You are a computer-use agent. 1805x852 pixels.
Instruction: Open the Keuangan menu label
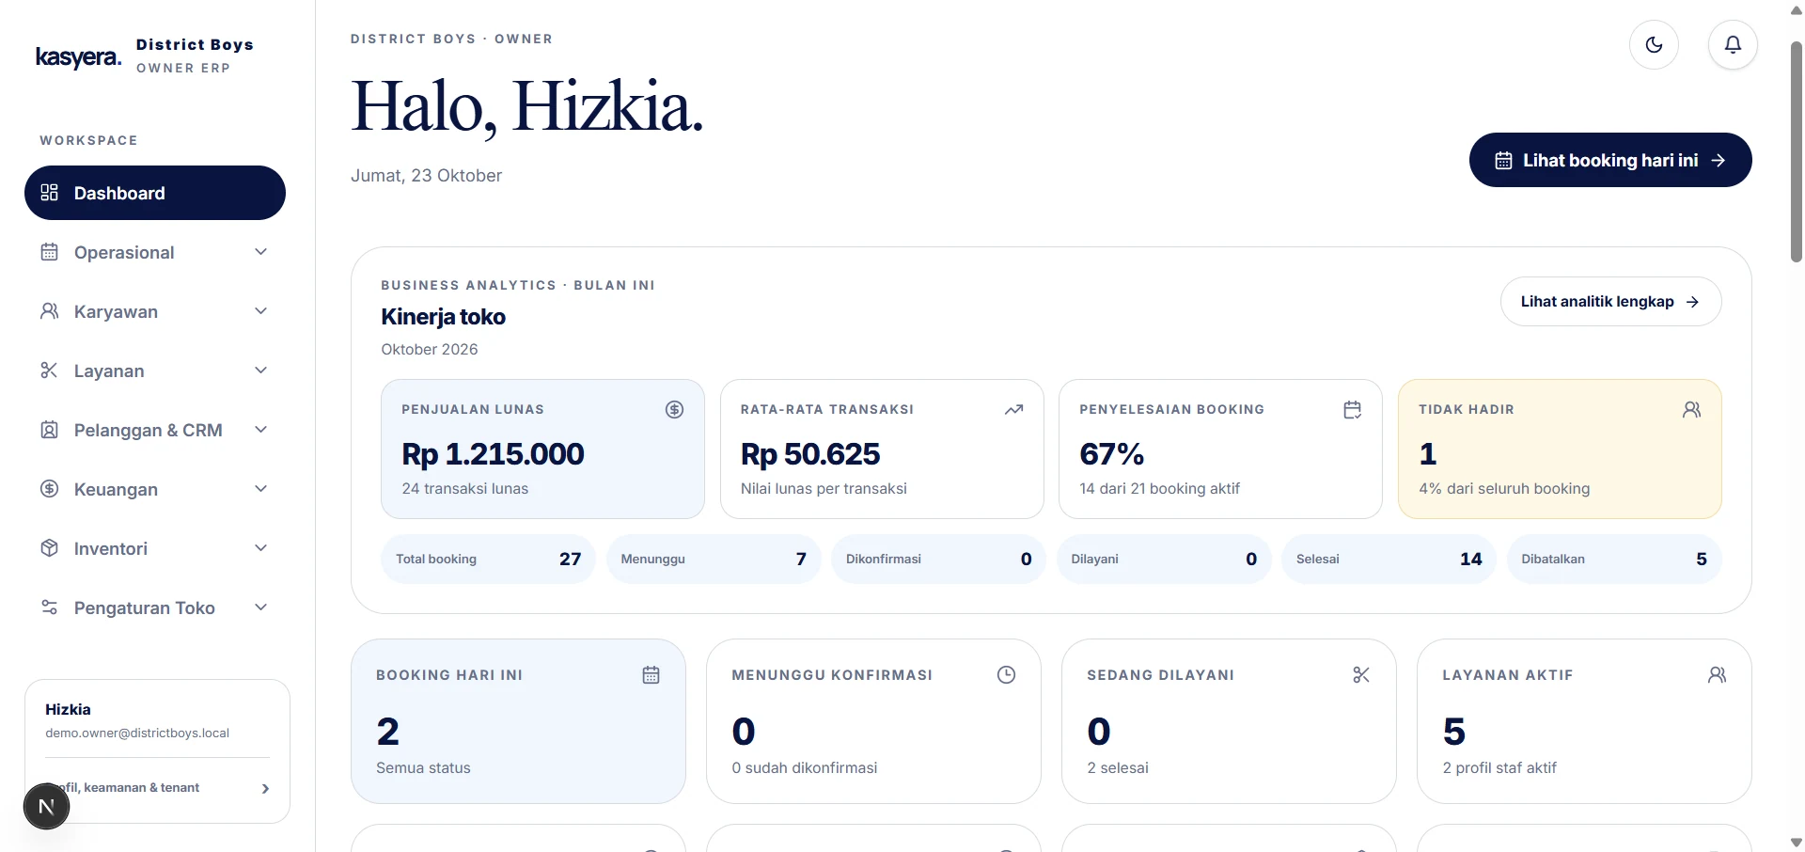pyautogui.click(x=116, y=489)
